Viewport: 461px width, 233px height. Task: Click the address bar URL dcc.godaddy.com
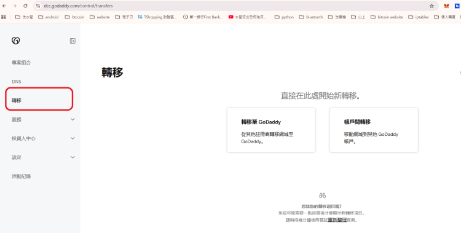[x=78, y=6]
